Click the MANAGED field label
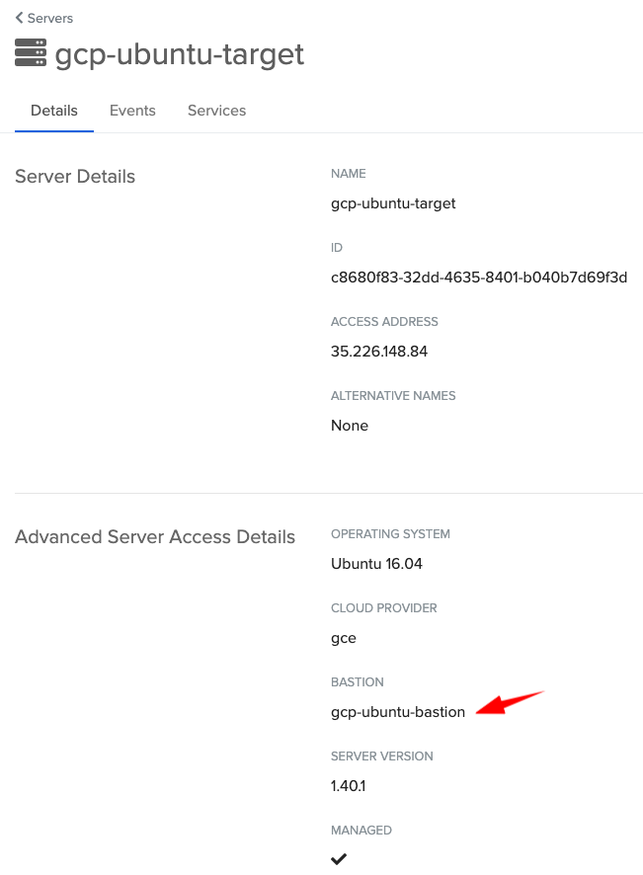This screenshot has height=875, width=643. pos(362,831)
